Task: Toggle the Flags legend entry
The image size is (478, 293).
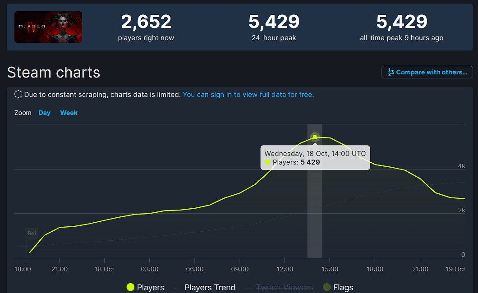Action: tap(338, 287)
